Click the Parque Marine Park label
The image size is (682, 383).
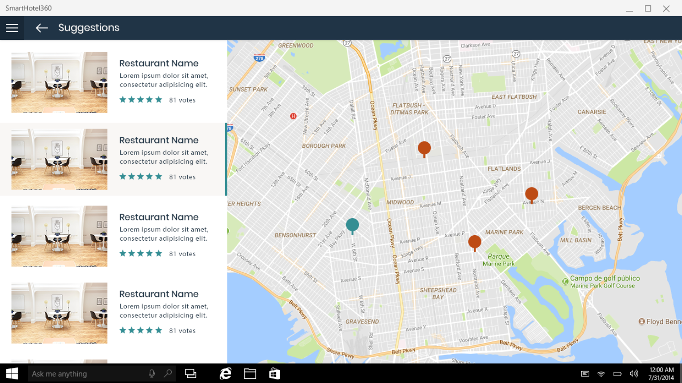tap(498, 260)
